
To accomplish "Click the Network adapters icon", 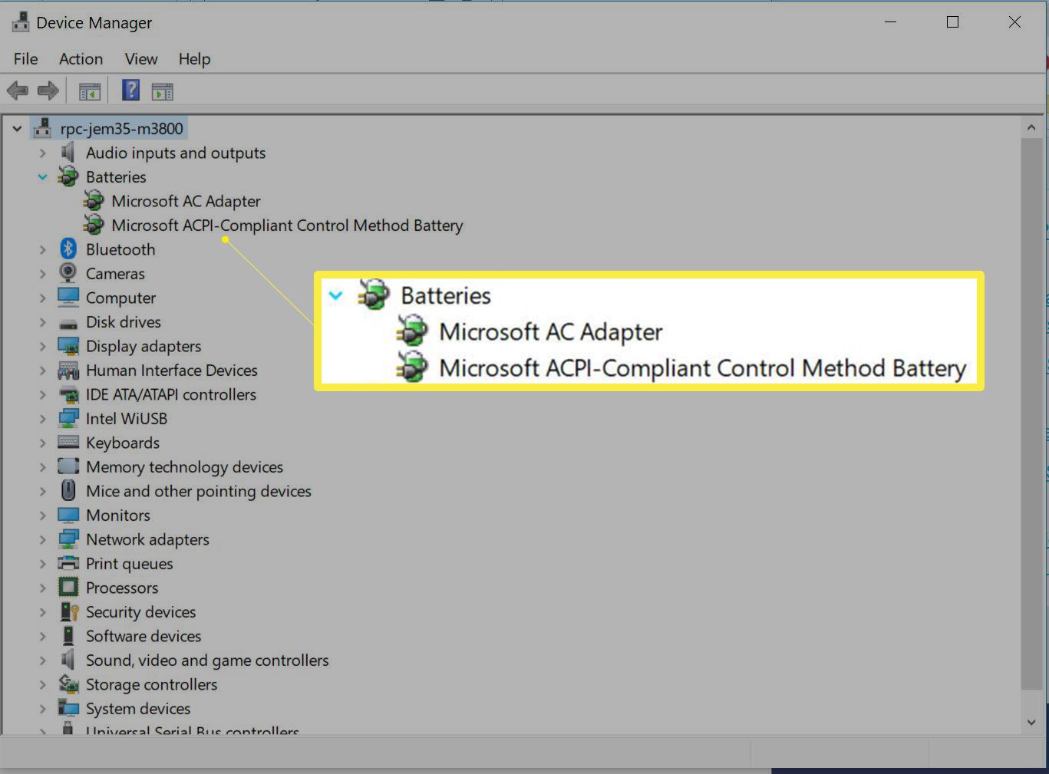I will [x=68, y=539].
